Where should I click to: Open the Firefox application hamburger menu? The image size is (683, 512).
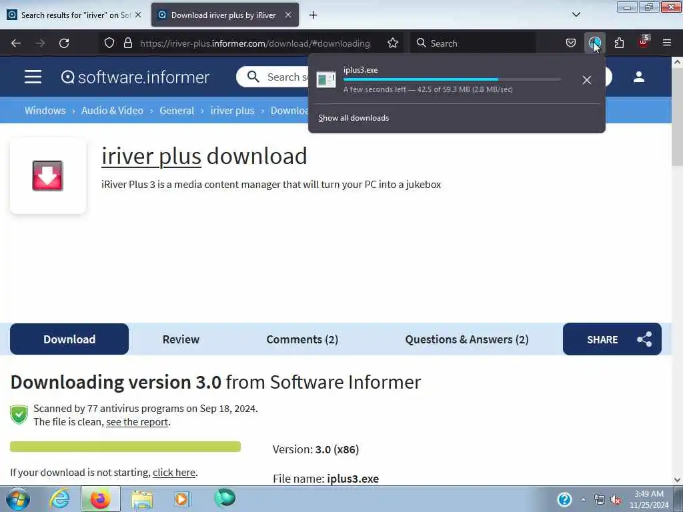click(x=667, y=43)
